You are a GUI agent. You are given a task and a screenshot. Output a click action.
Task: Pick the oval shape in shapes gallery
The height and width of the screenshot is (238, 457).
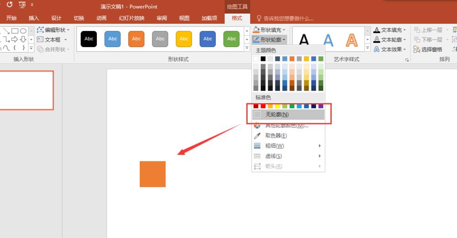click(x=23, y=31)
